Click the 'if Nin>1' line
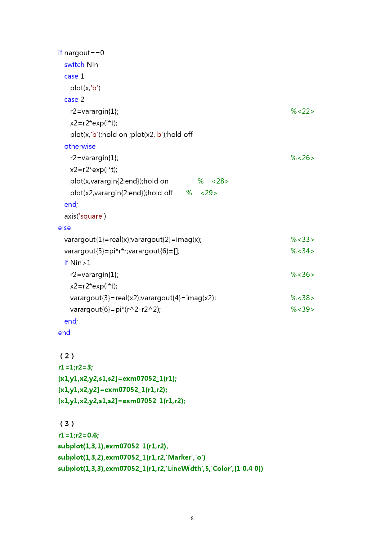 click(78, 263)
